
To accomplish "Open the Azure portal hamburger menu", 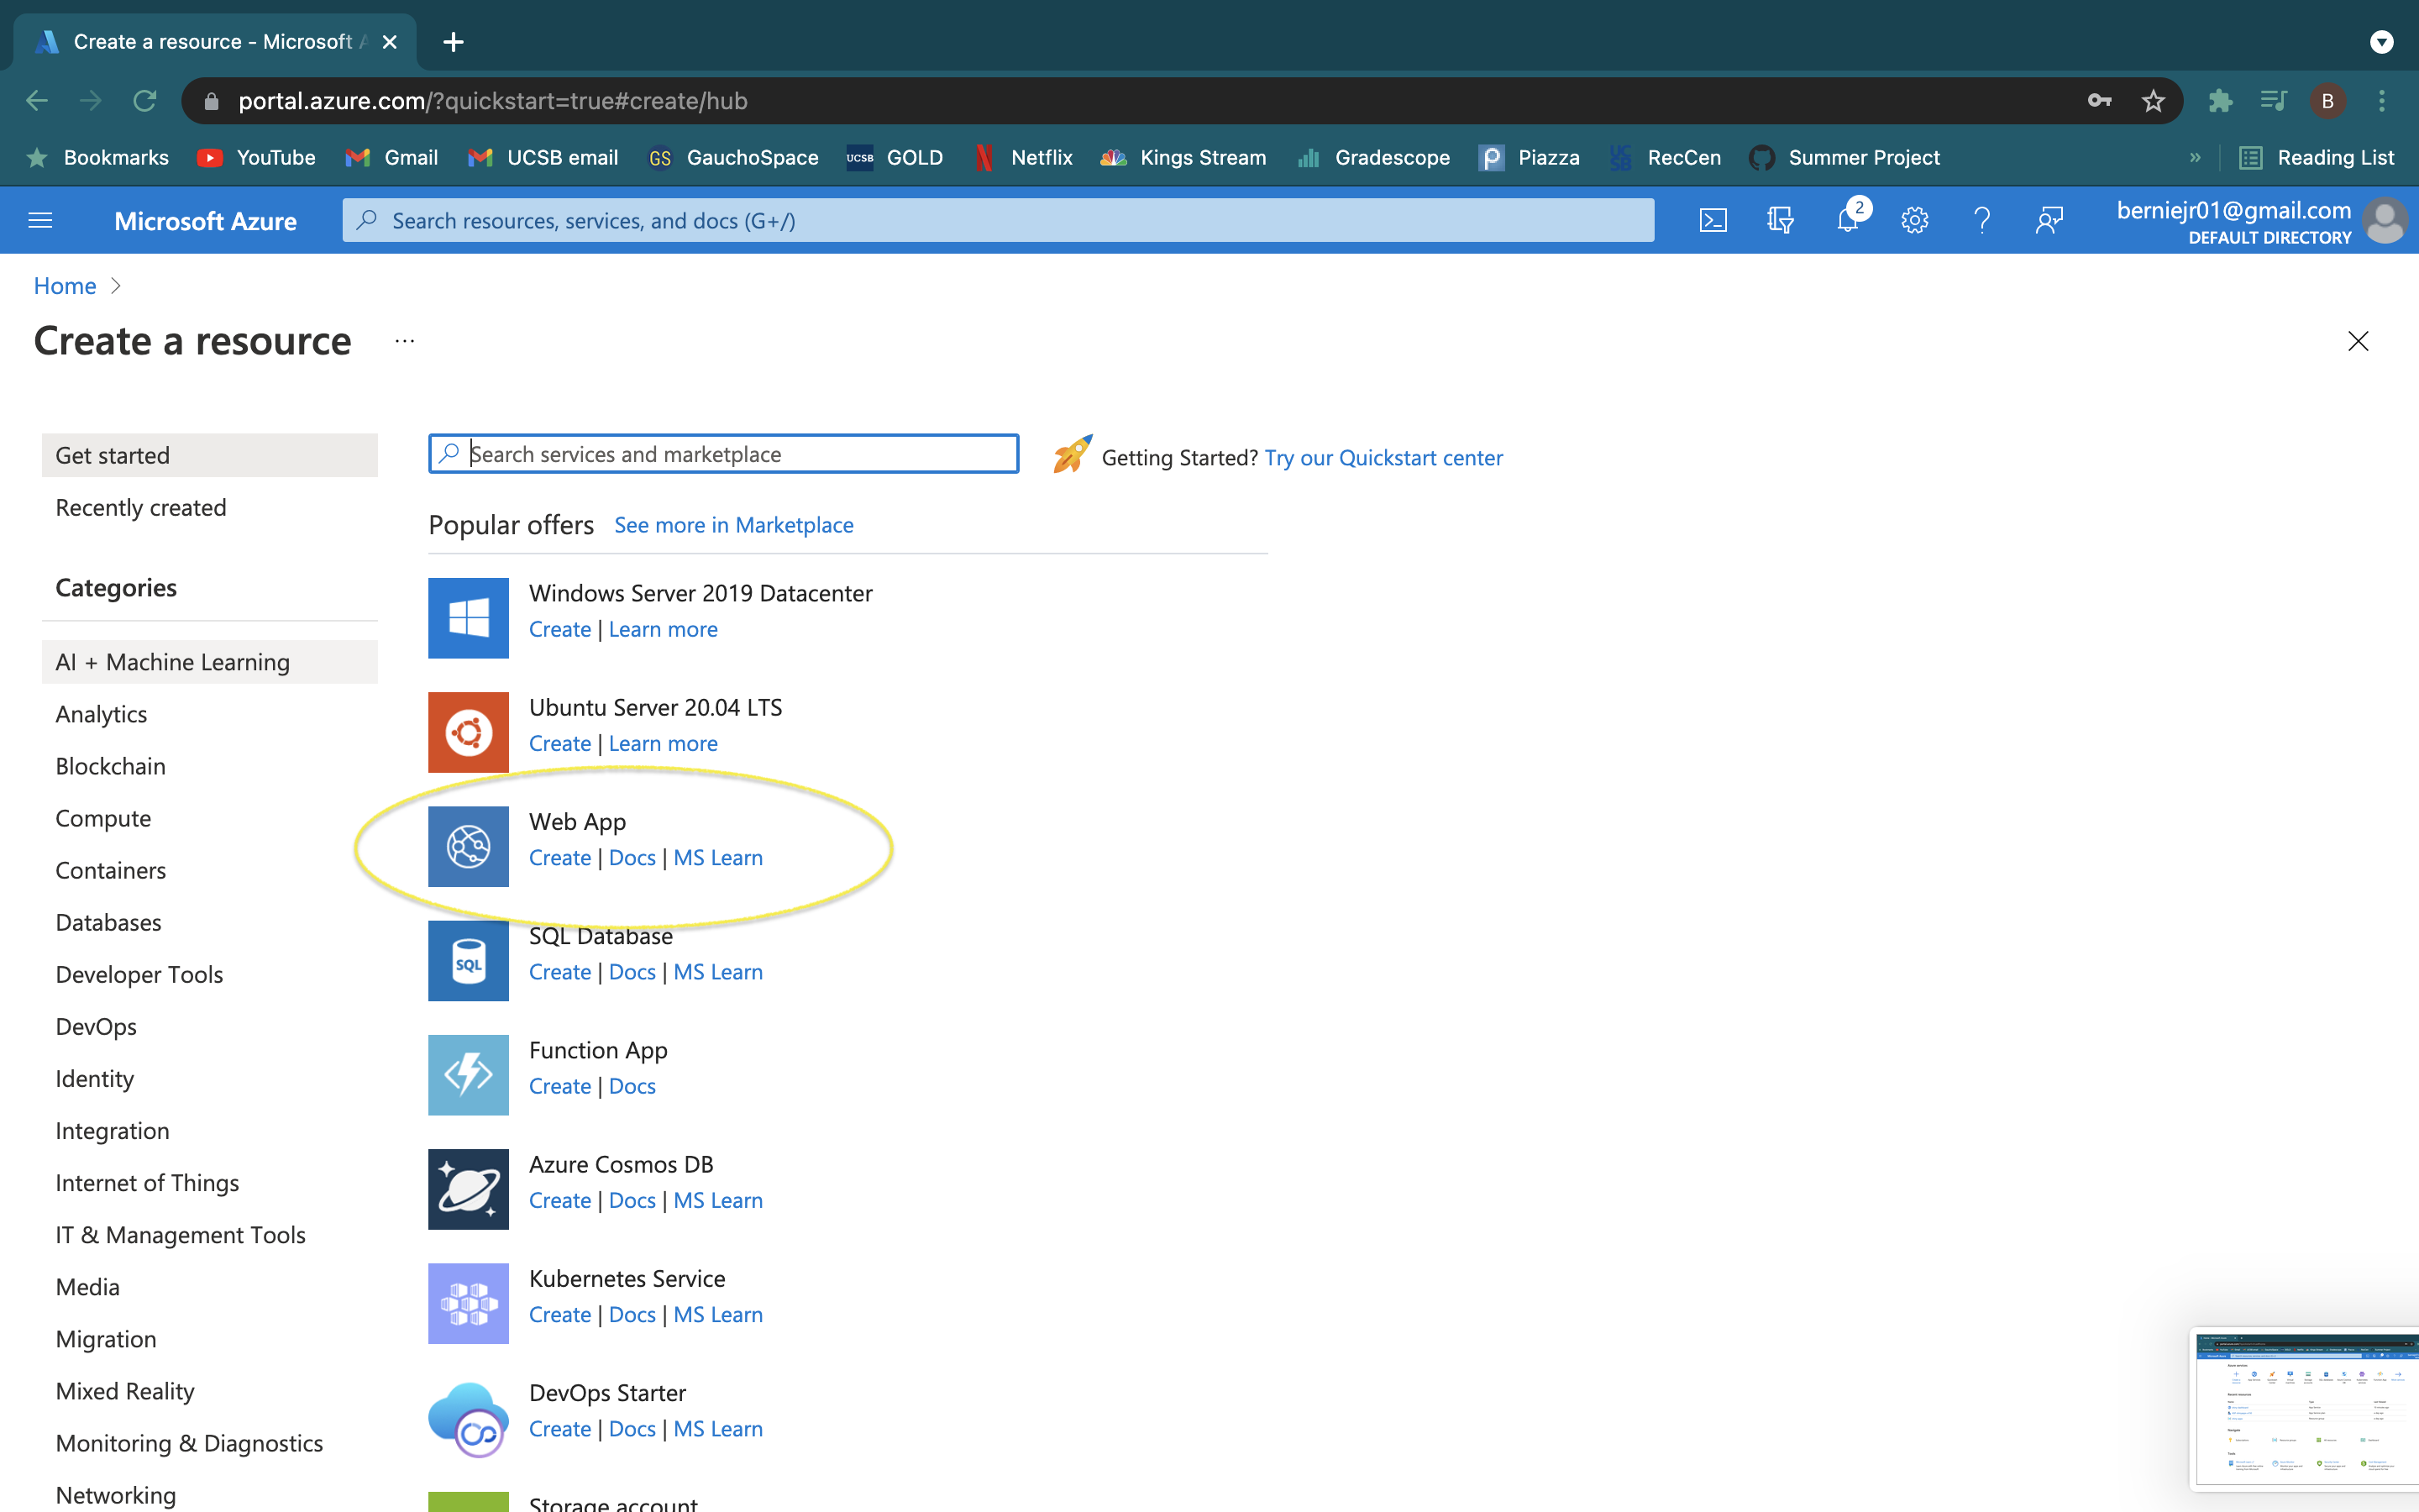I will [40, 220].
